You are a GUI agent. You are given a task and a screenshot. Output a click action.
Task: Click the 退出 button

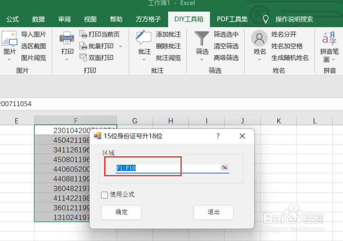pyautogui.click(x=213, y=212)
